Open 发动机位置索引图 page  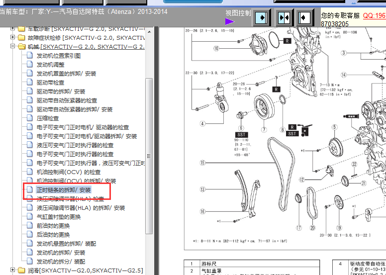[x=59, y=56]
